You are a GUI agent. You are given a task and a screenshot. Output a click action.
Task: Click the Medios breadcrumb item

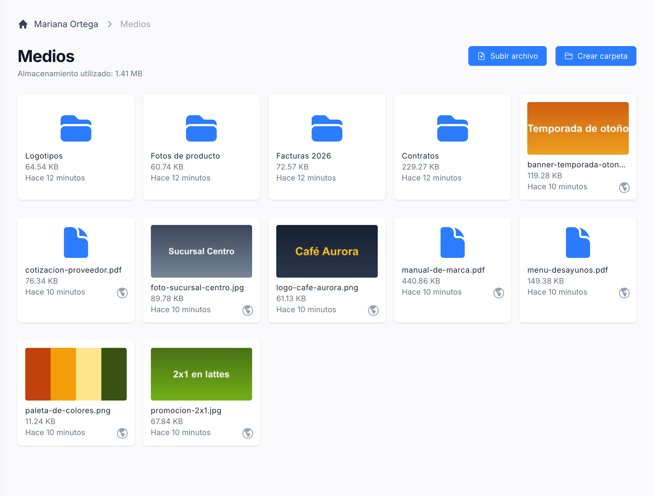click(x=135, y=24)
